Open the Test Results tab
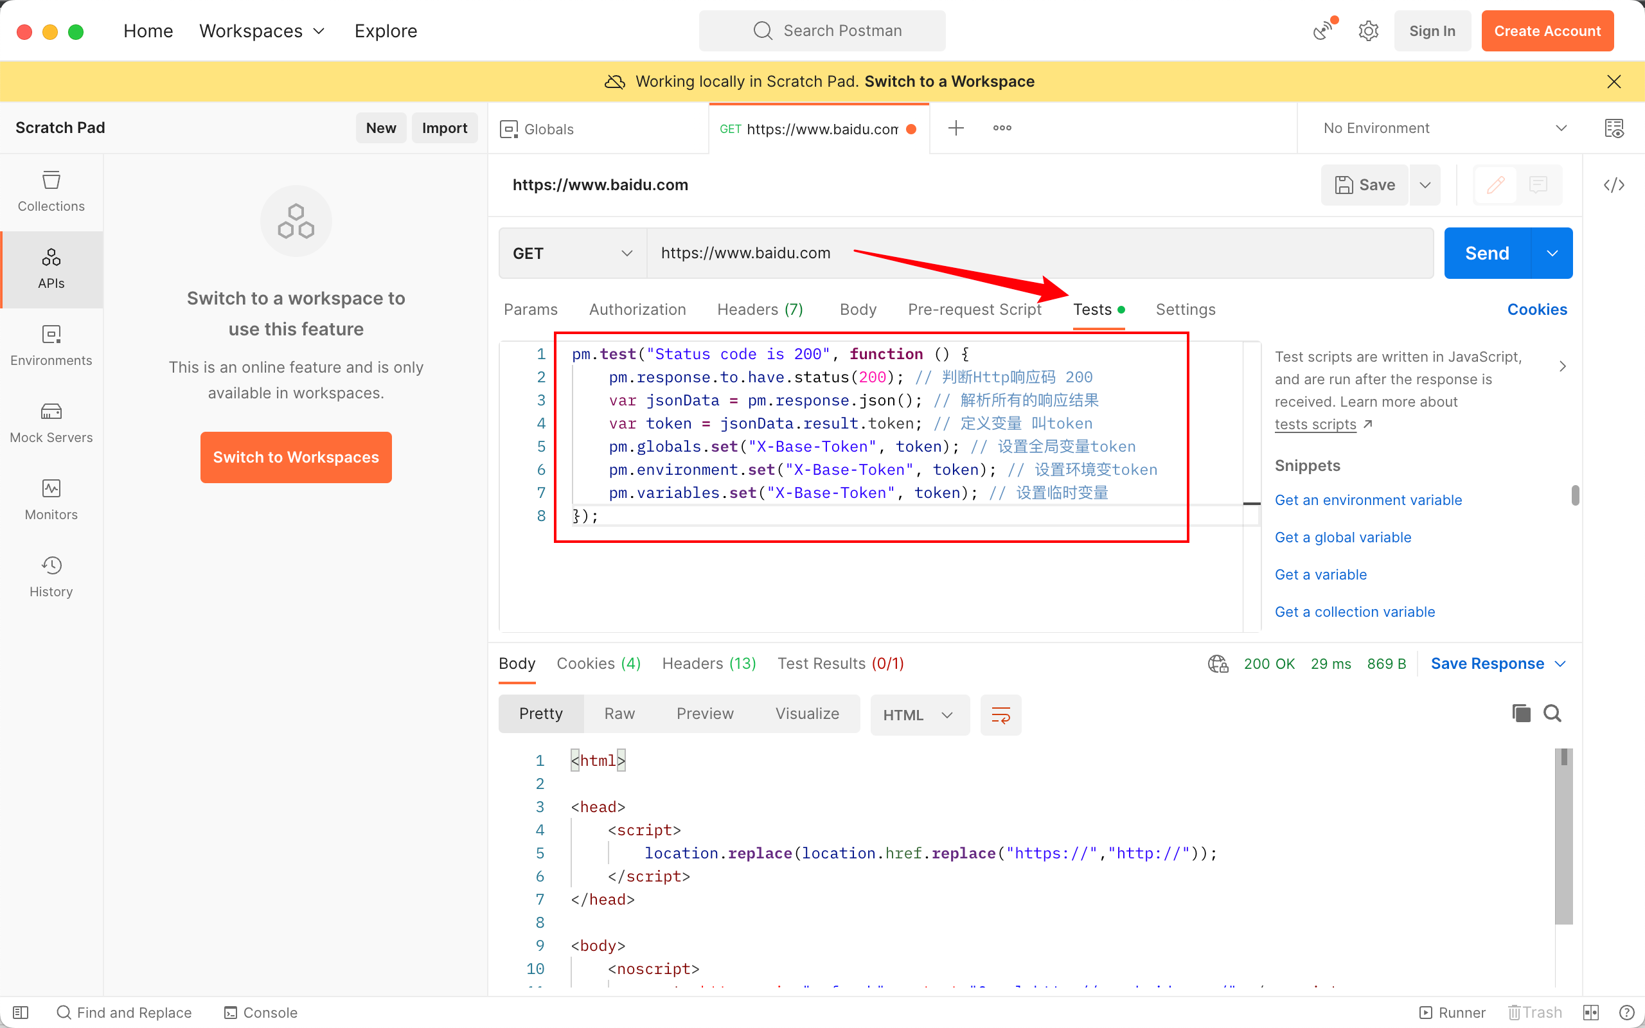Screen dimensions: 1645x1028 840,664
